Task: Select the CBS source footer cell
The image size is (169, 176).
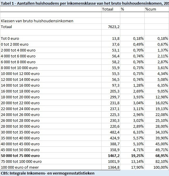Action: point(84,173)
